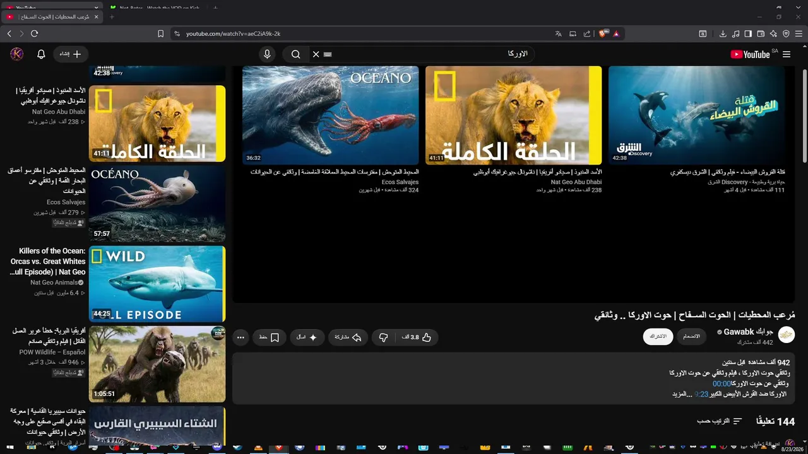
Task: Switch to the Kick VOD tab
Action: click(x=155, y=8)
